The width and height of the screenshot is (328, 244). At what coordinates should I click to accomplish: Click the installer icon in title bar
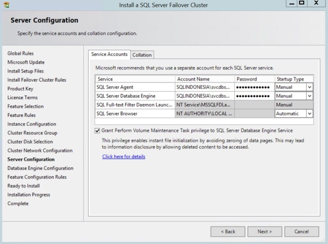pos(5,5)
